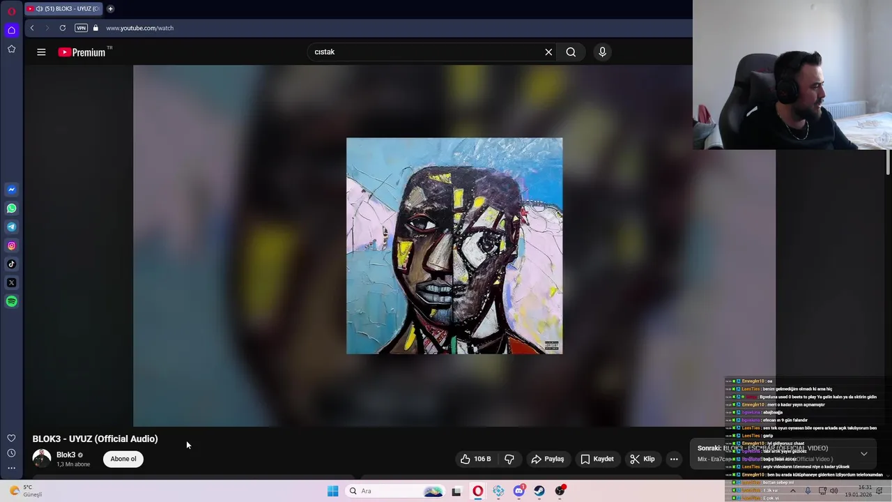
Task: Open Spotify in Opera sidebar
Action: tap(11, 301)
